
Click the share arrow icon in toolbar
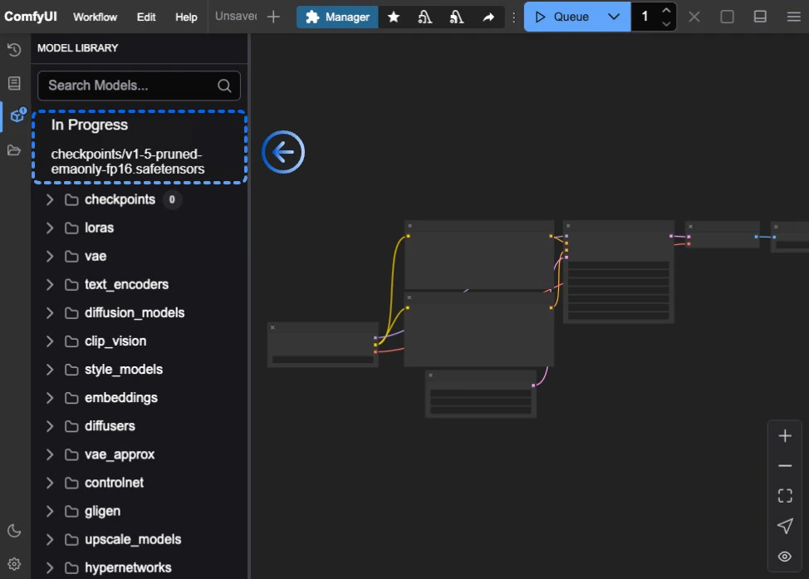(488, 17)
